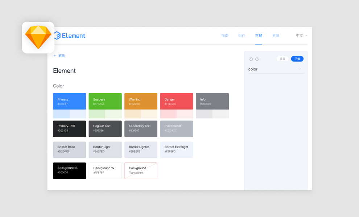Click the Element page heading

coord(64,71)
